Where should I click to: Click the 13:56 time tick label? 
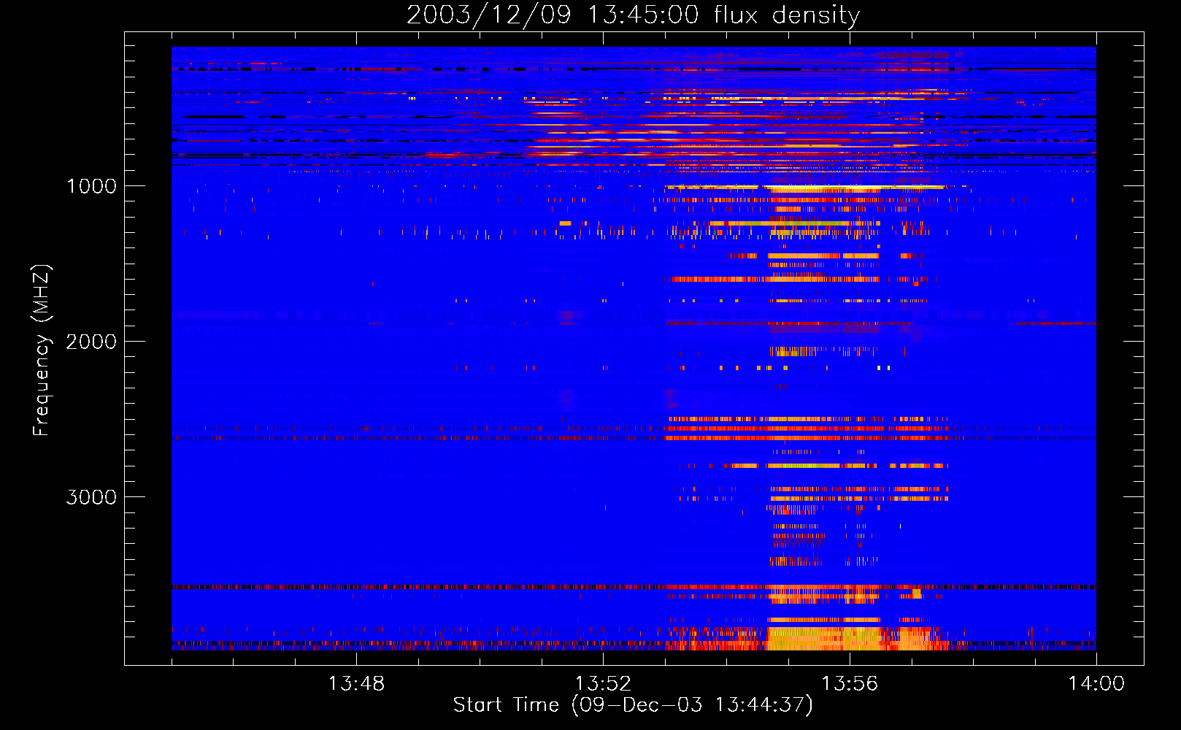tap(850, 684)
